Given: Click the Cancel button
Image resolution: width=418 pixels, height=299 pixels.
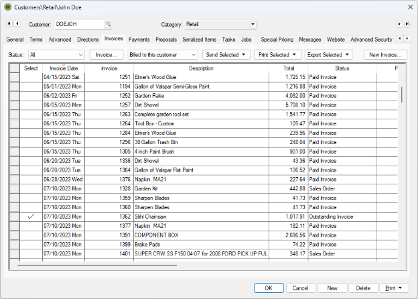Looking at the screenshot, I should click(300, 288).
